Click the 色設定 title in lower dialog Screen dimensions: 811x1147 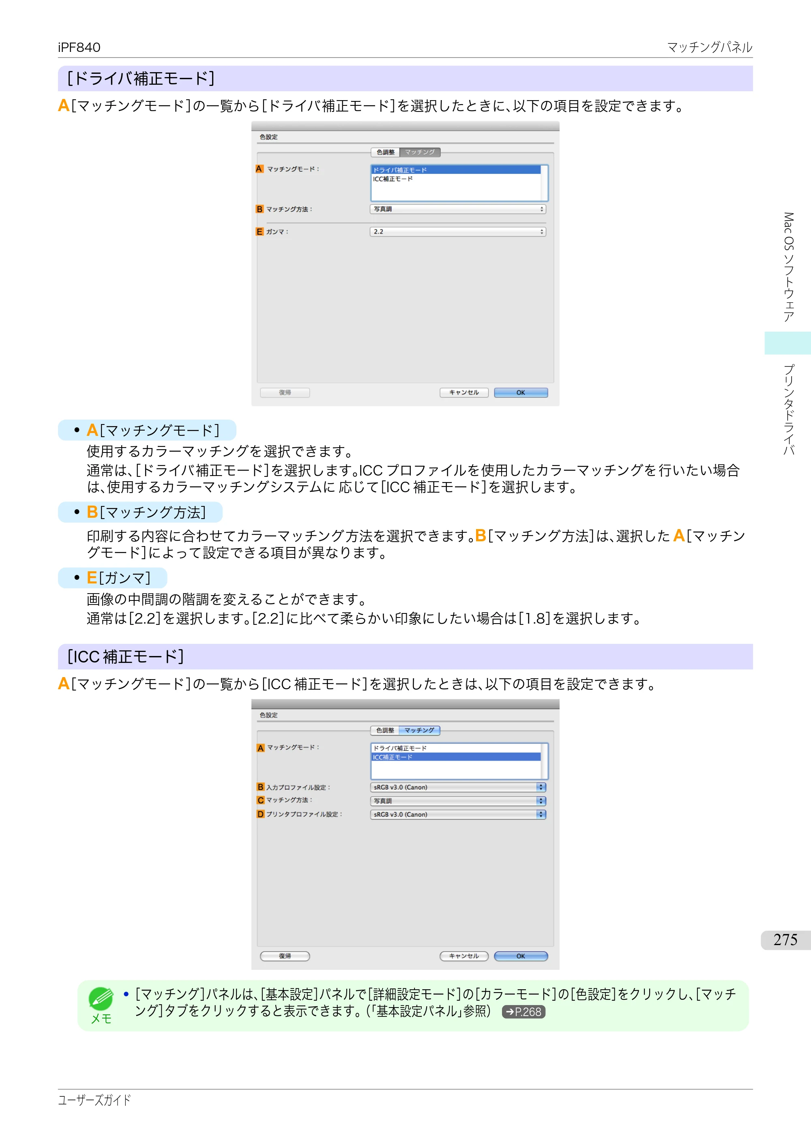(x=268, y=715)
